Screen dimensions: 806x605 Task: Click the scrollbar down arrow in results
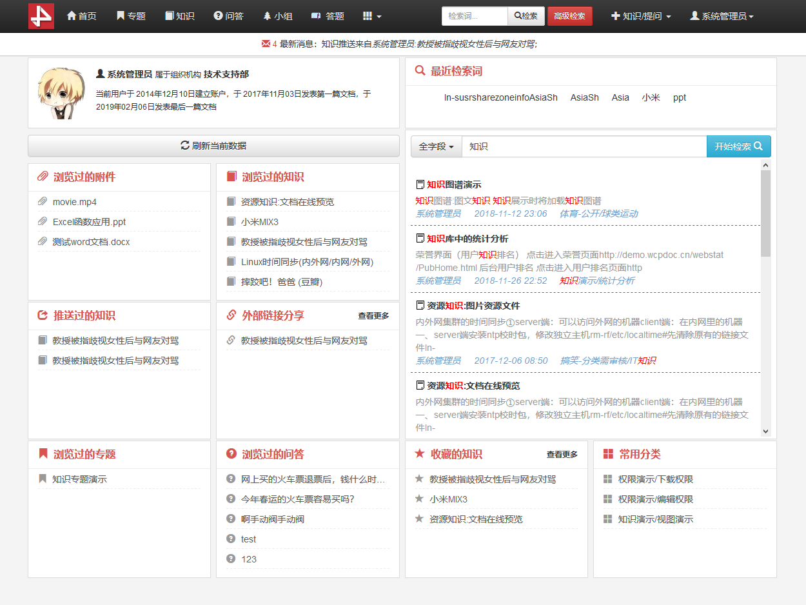(765, 431)
